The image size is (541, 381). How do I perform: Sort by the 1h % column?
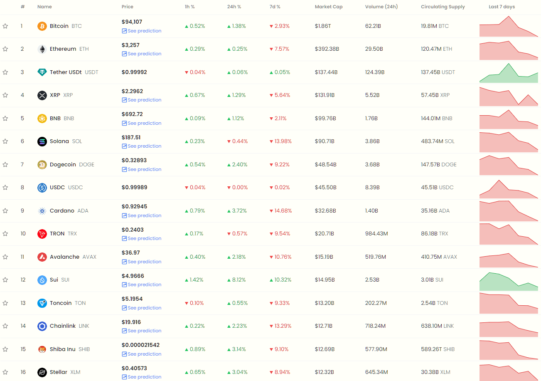pyautogui.click(x=190, y=7)
